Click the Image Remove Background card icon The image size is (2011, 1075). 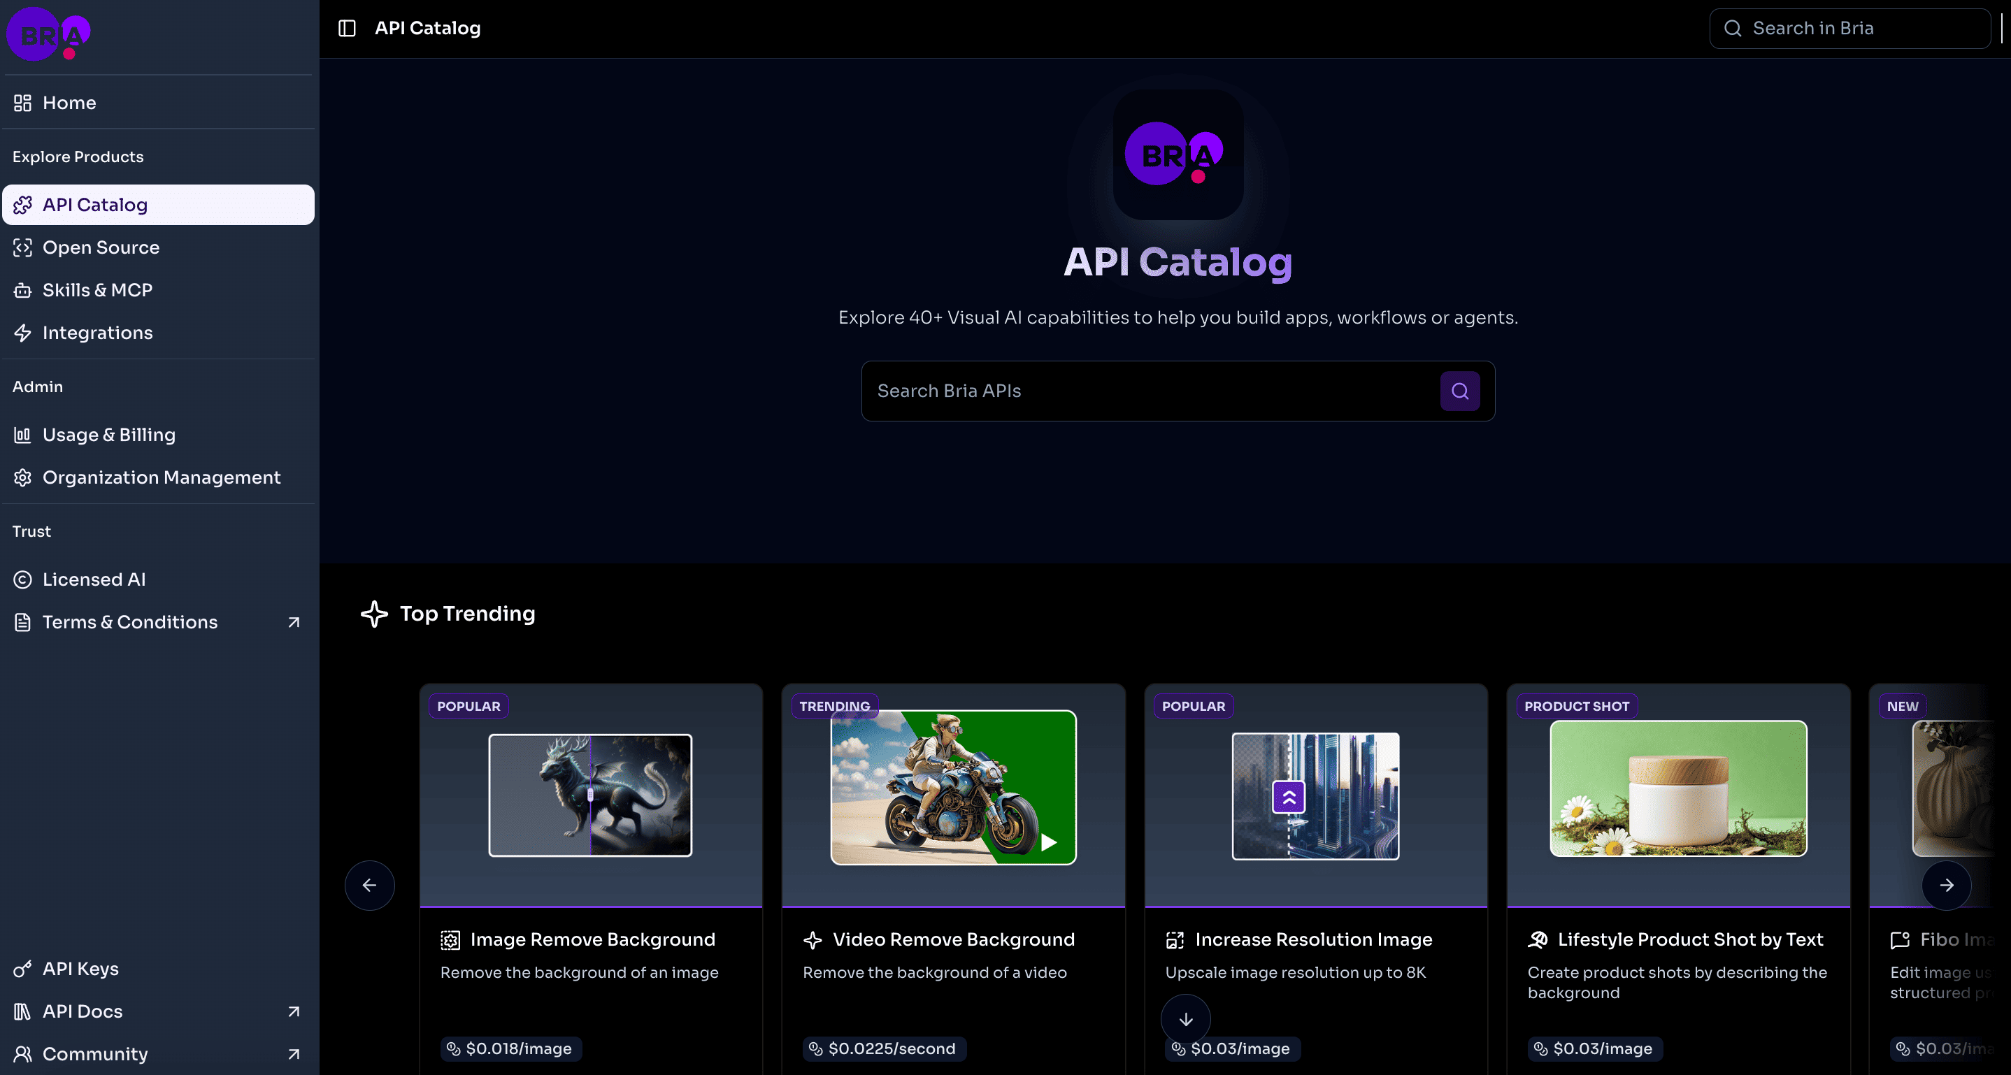[450, 940]
